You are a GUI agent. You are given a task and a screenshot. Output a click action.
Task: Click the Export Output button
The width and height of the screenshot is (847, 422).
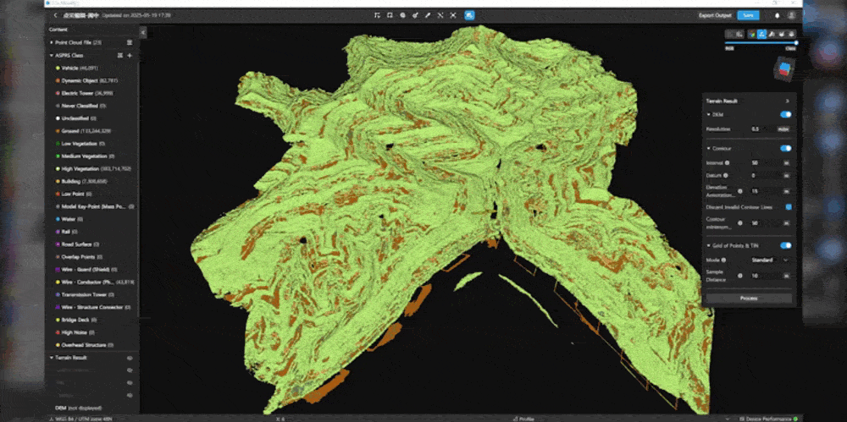(x=715, y=15)
